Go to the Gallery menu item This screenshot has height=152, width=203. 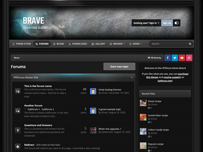98,44
